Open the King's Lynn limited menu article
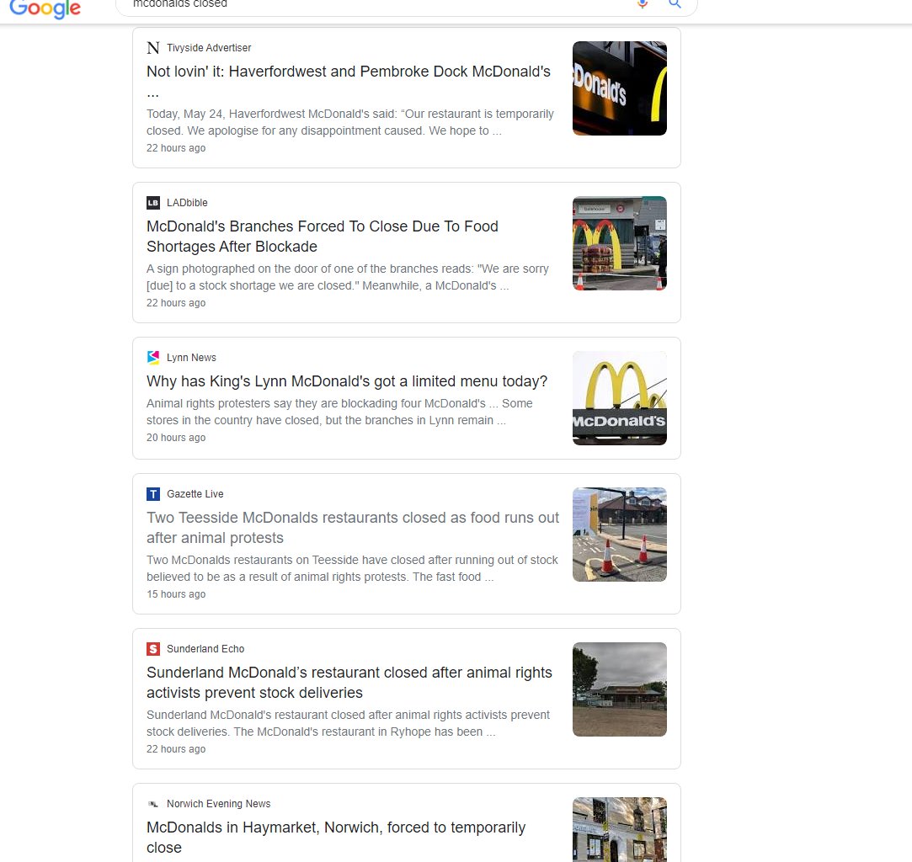 346,381
